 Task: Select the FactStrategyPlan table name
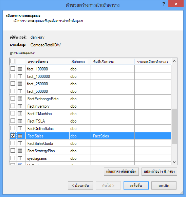(x=41, y=151)
